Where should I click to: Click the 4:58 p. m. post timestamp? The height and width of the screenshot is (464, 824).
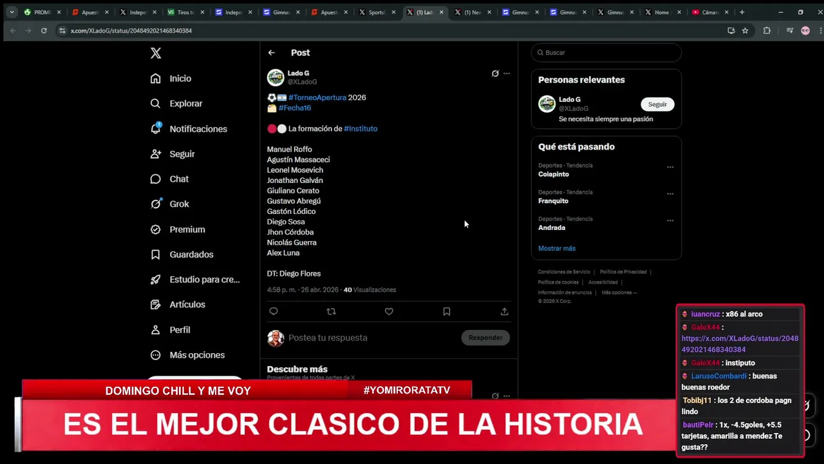303,290
